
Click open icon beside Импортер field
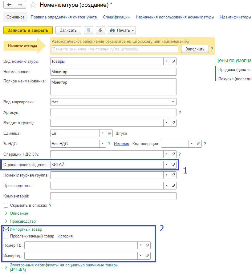pos(148,256)
